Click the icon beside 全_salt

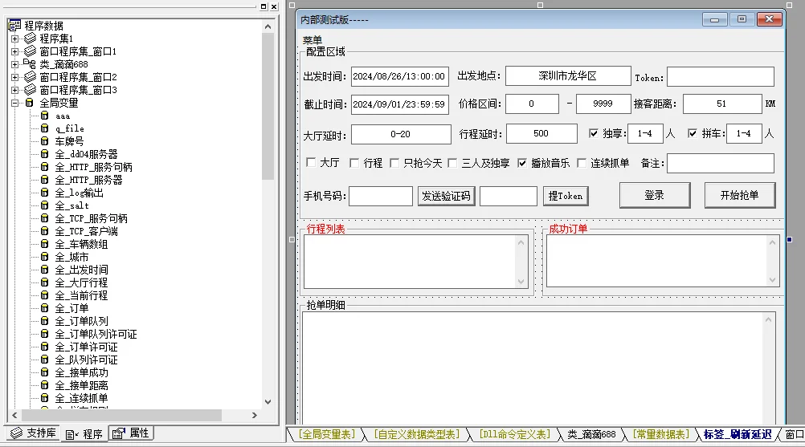[x=45, y=205]
